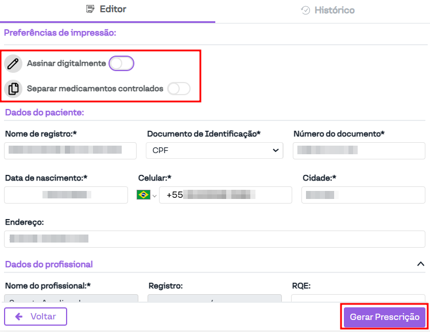
Task: Click the Histórico clock icon
Action: (x=305, y=10)
